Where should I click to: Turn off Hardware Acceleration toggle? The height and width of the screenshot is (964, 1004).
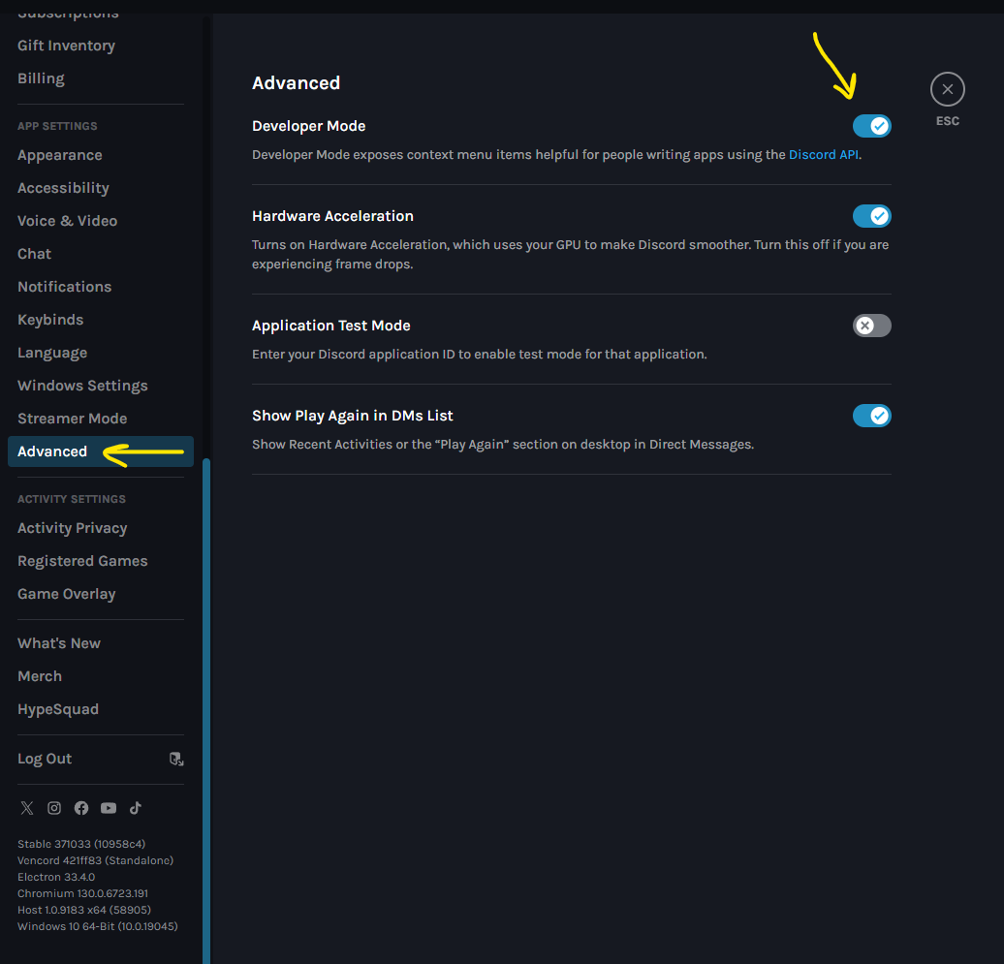(871, 216)
